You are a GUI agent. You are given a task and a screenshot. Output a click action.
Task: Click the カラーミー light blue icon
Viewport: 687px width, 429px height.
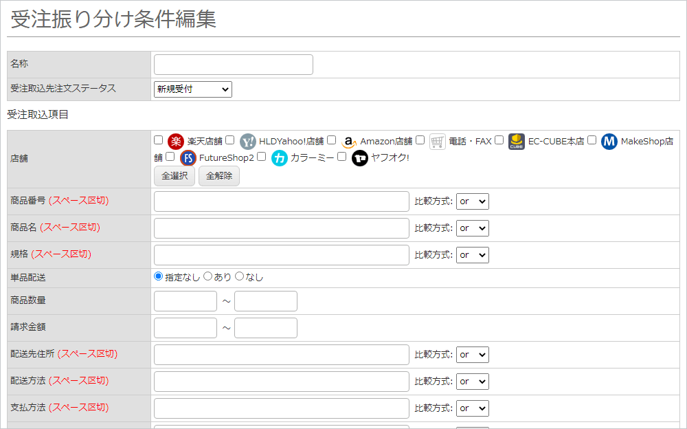(280, 158)
